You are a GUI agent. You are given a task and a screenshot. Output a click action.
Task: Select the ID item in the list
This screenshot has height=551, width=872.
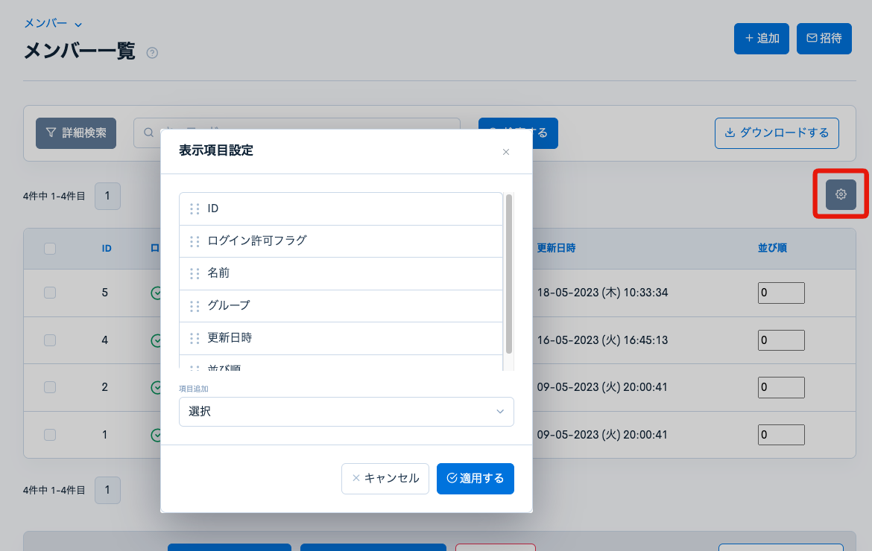(341, 208)
